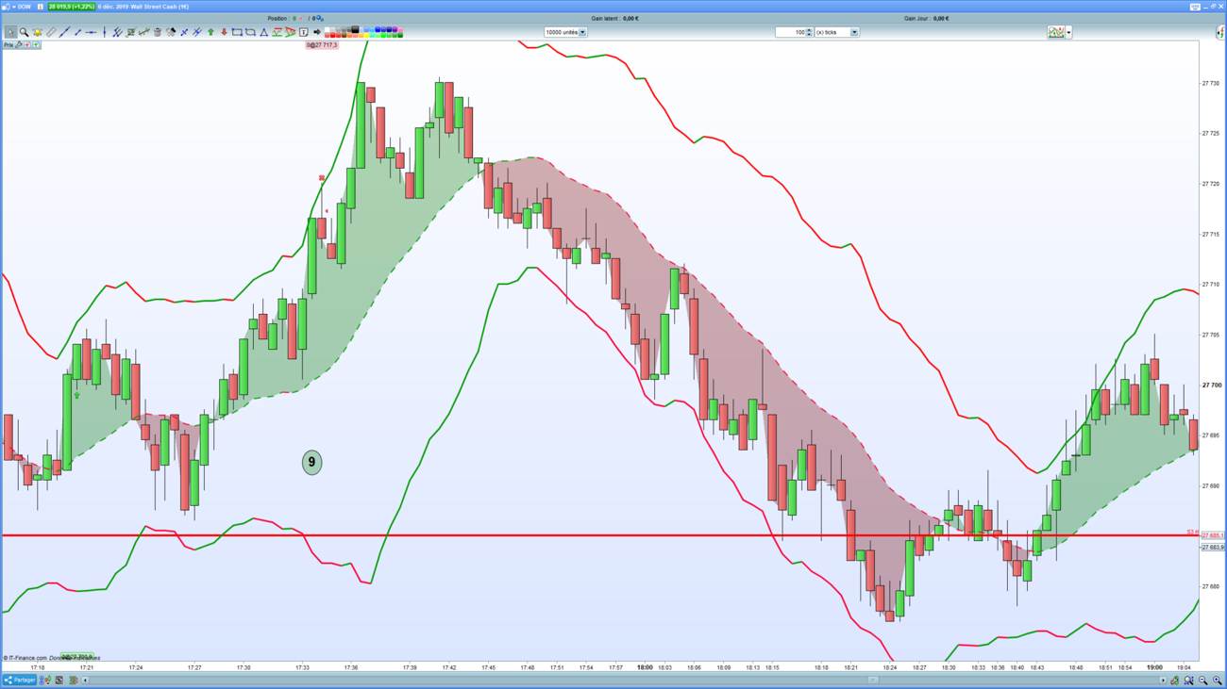
Task: Select the horizontal line tool
Action: click(91, 32)
